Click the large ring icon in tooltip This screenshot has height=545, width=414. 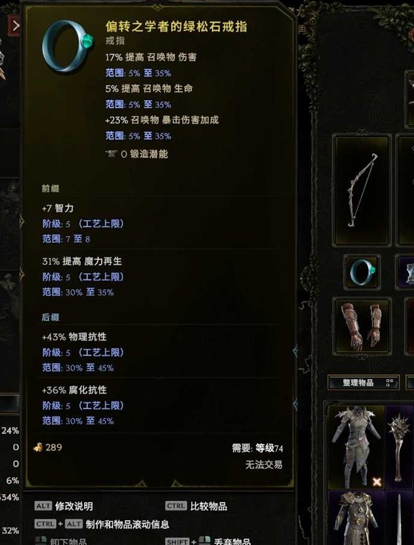(68, 46)
